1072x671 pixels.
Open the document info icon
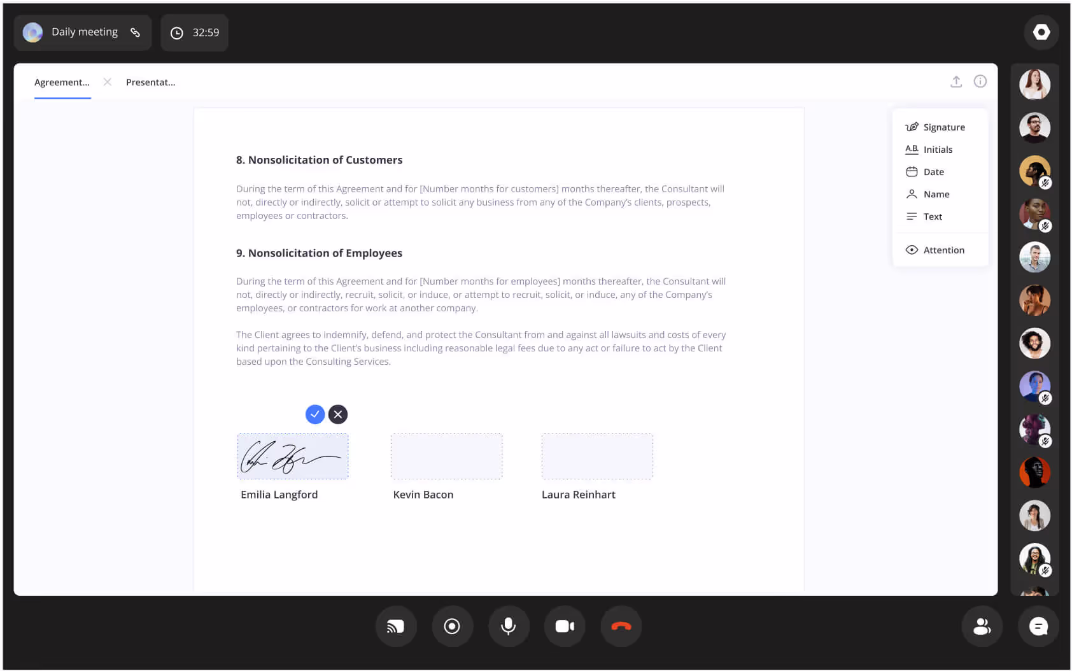tap(980, 81)
